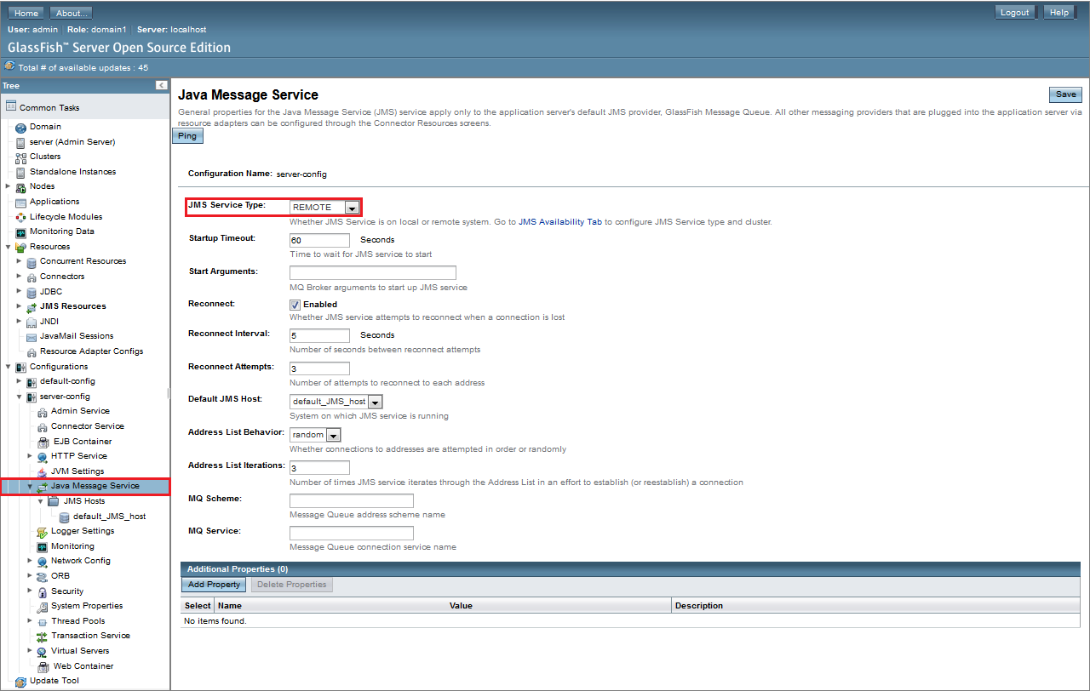The image size is (1090, 691).
Task: Click the JDBC database icon
Action: pos(32,292)
